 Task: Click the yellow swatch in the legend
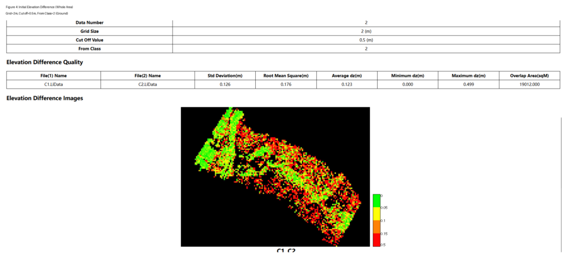tap(377, 213)
